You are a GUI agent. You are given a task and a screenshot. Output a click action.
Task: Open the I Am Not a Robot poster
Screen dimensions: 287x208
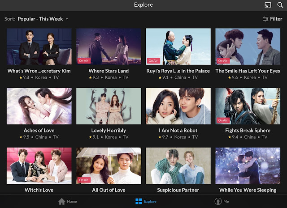point(178,106)
